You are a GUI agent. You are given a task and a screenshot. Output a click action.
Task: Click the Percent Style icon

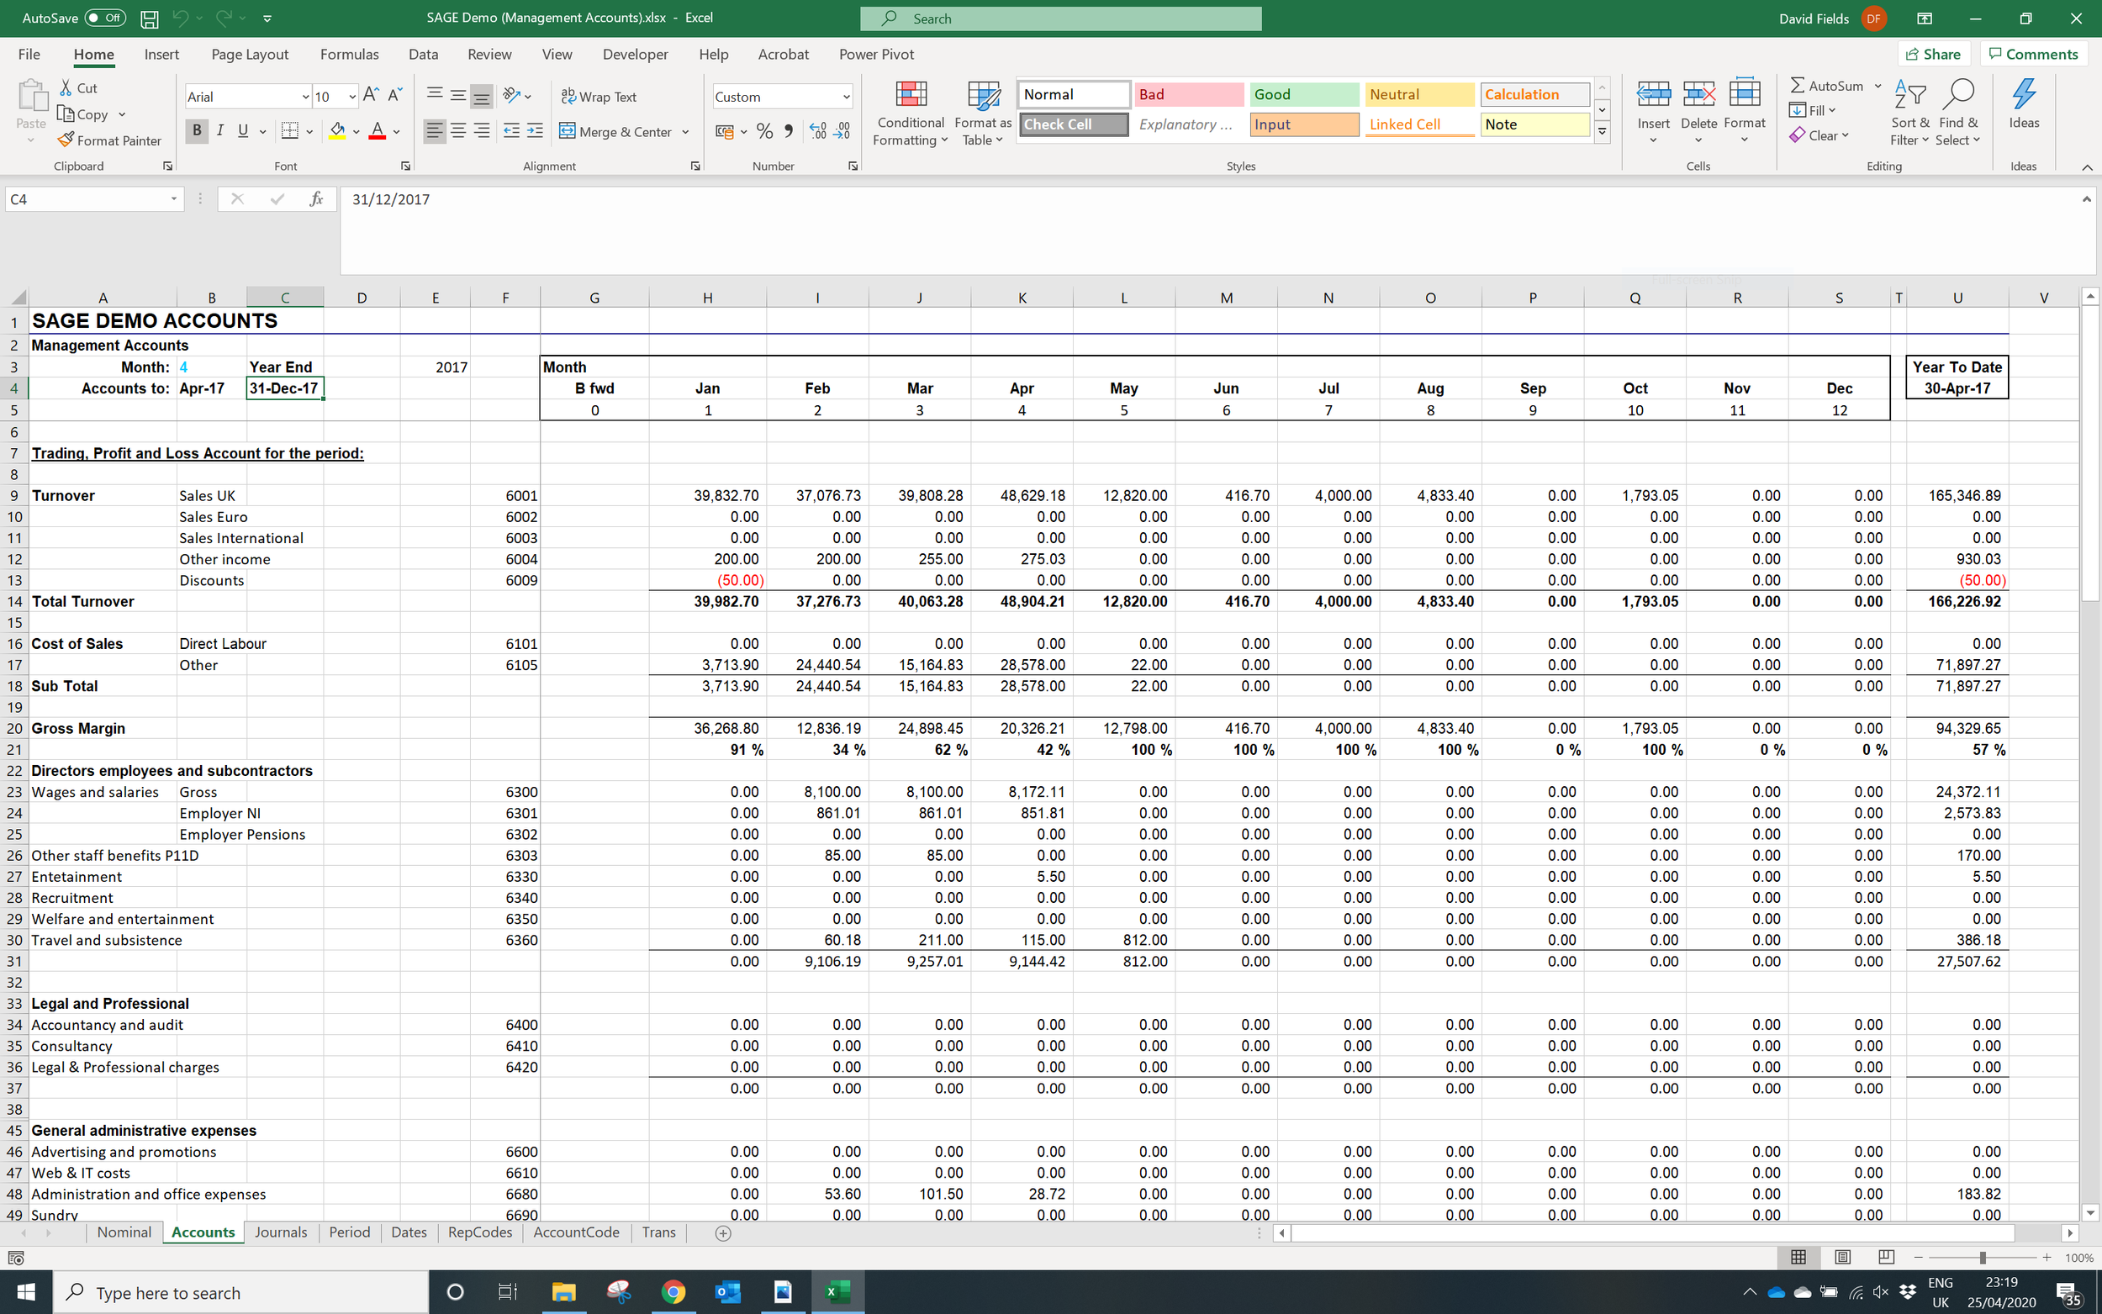coord(763,131)
